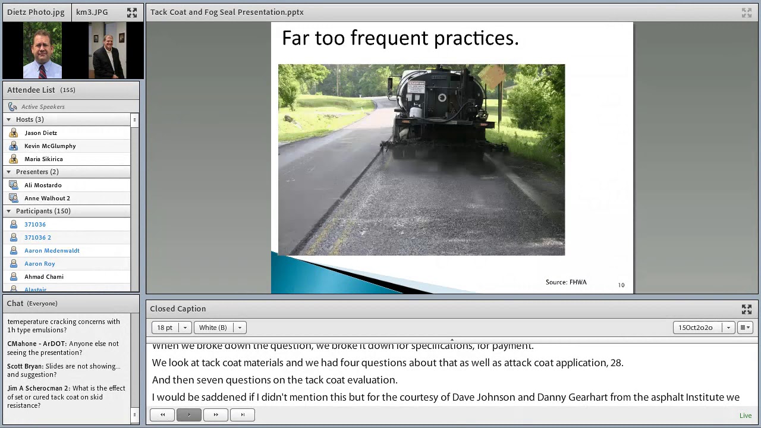Viewport: 761px width, 428px height.
Task: Click host icon next to Jason Dietz
Action: (x=14, y=133)
